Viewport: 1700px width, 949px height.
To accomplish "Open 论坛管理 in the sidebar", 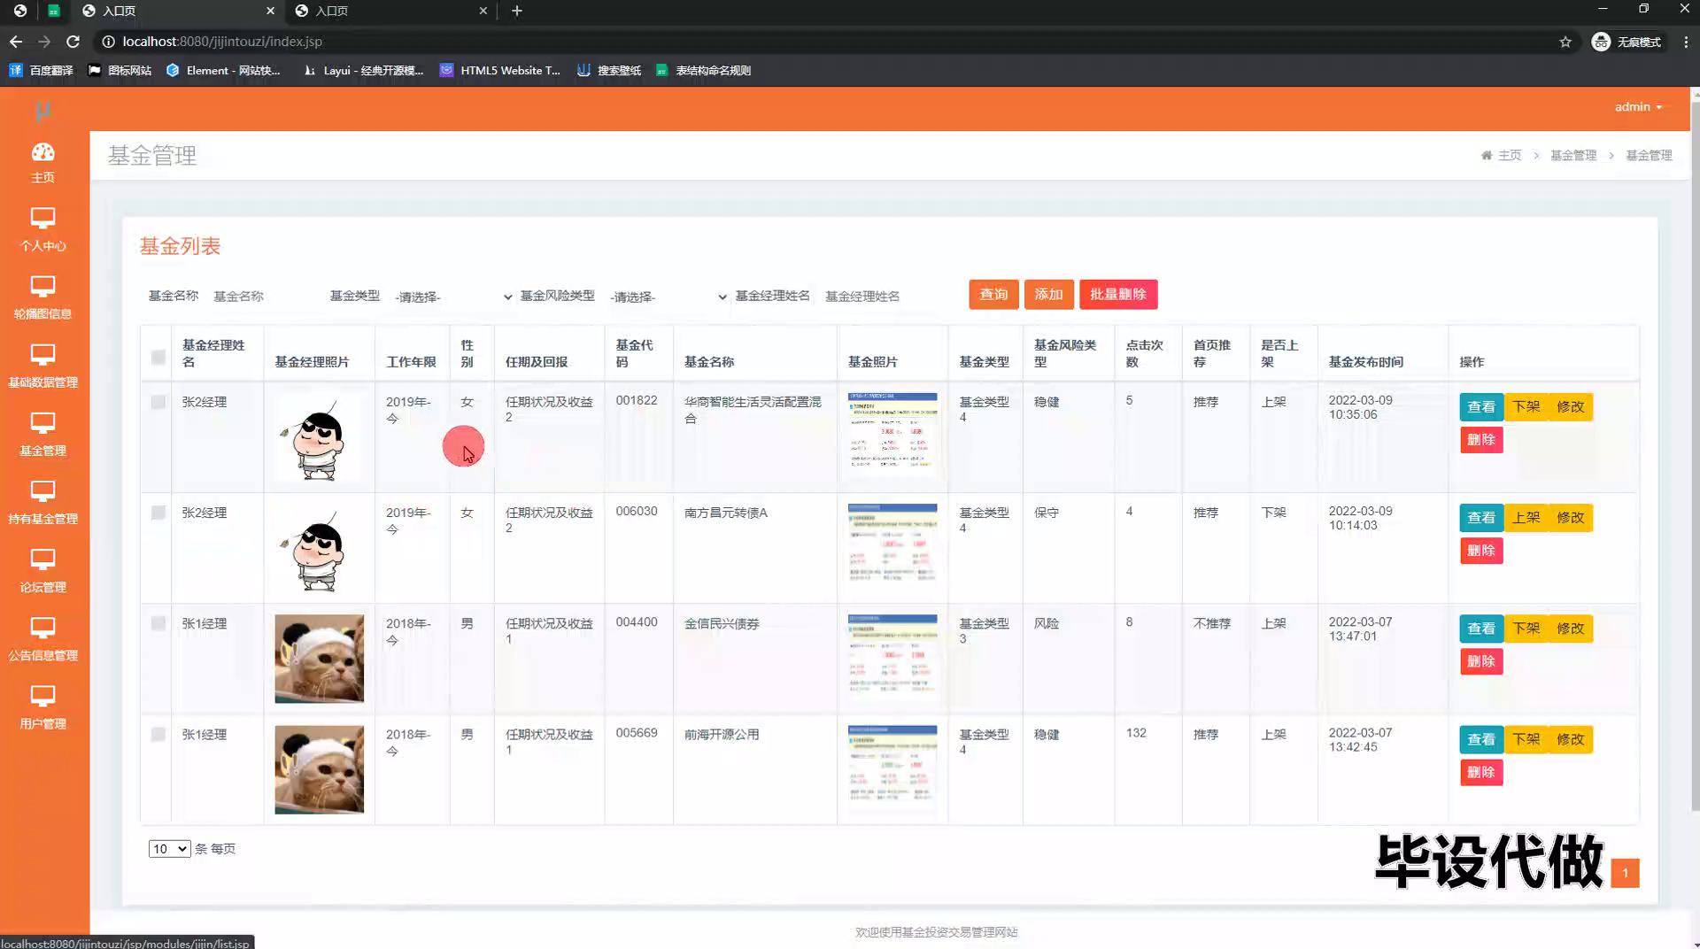I will [42, 571].
